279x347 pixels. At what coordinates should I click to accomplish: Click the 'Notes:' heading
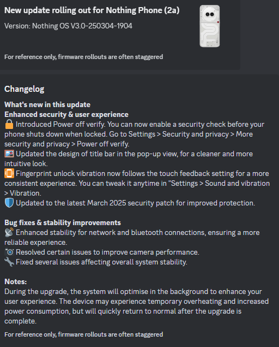pyautogui.click(x=15, y=281)
